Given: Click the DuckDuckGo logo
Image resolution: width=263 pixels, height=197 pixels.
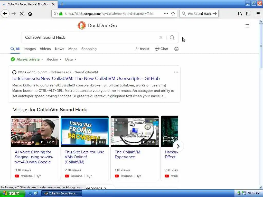Looking at the screenshot, I should (97, 25).
